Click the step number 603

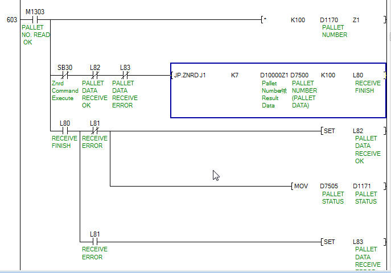(x=11, y=20)
